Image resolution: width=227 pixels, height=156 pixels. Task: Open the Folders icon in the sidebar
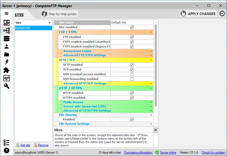coord(7,54)
